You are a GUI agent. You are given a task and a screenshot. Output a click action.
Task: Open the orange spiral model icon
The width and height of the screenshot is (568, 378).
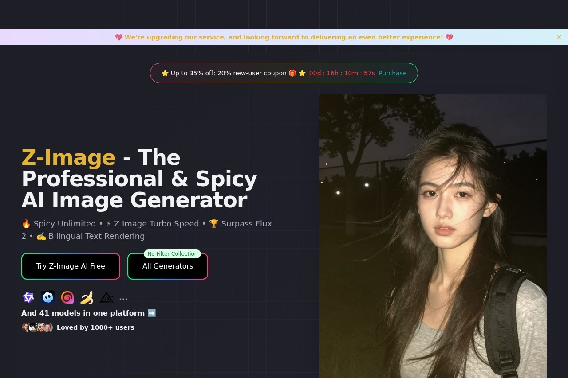[67, 297]
